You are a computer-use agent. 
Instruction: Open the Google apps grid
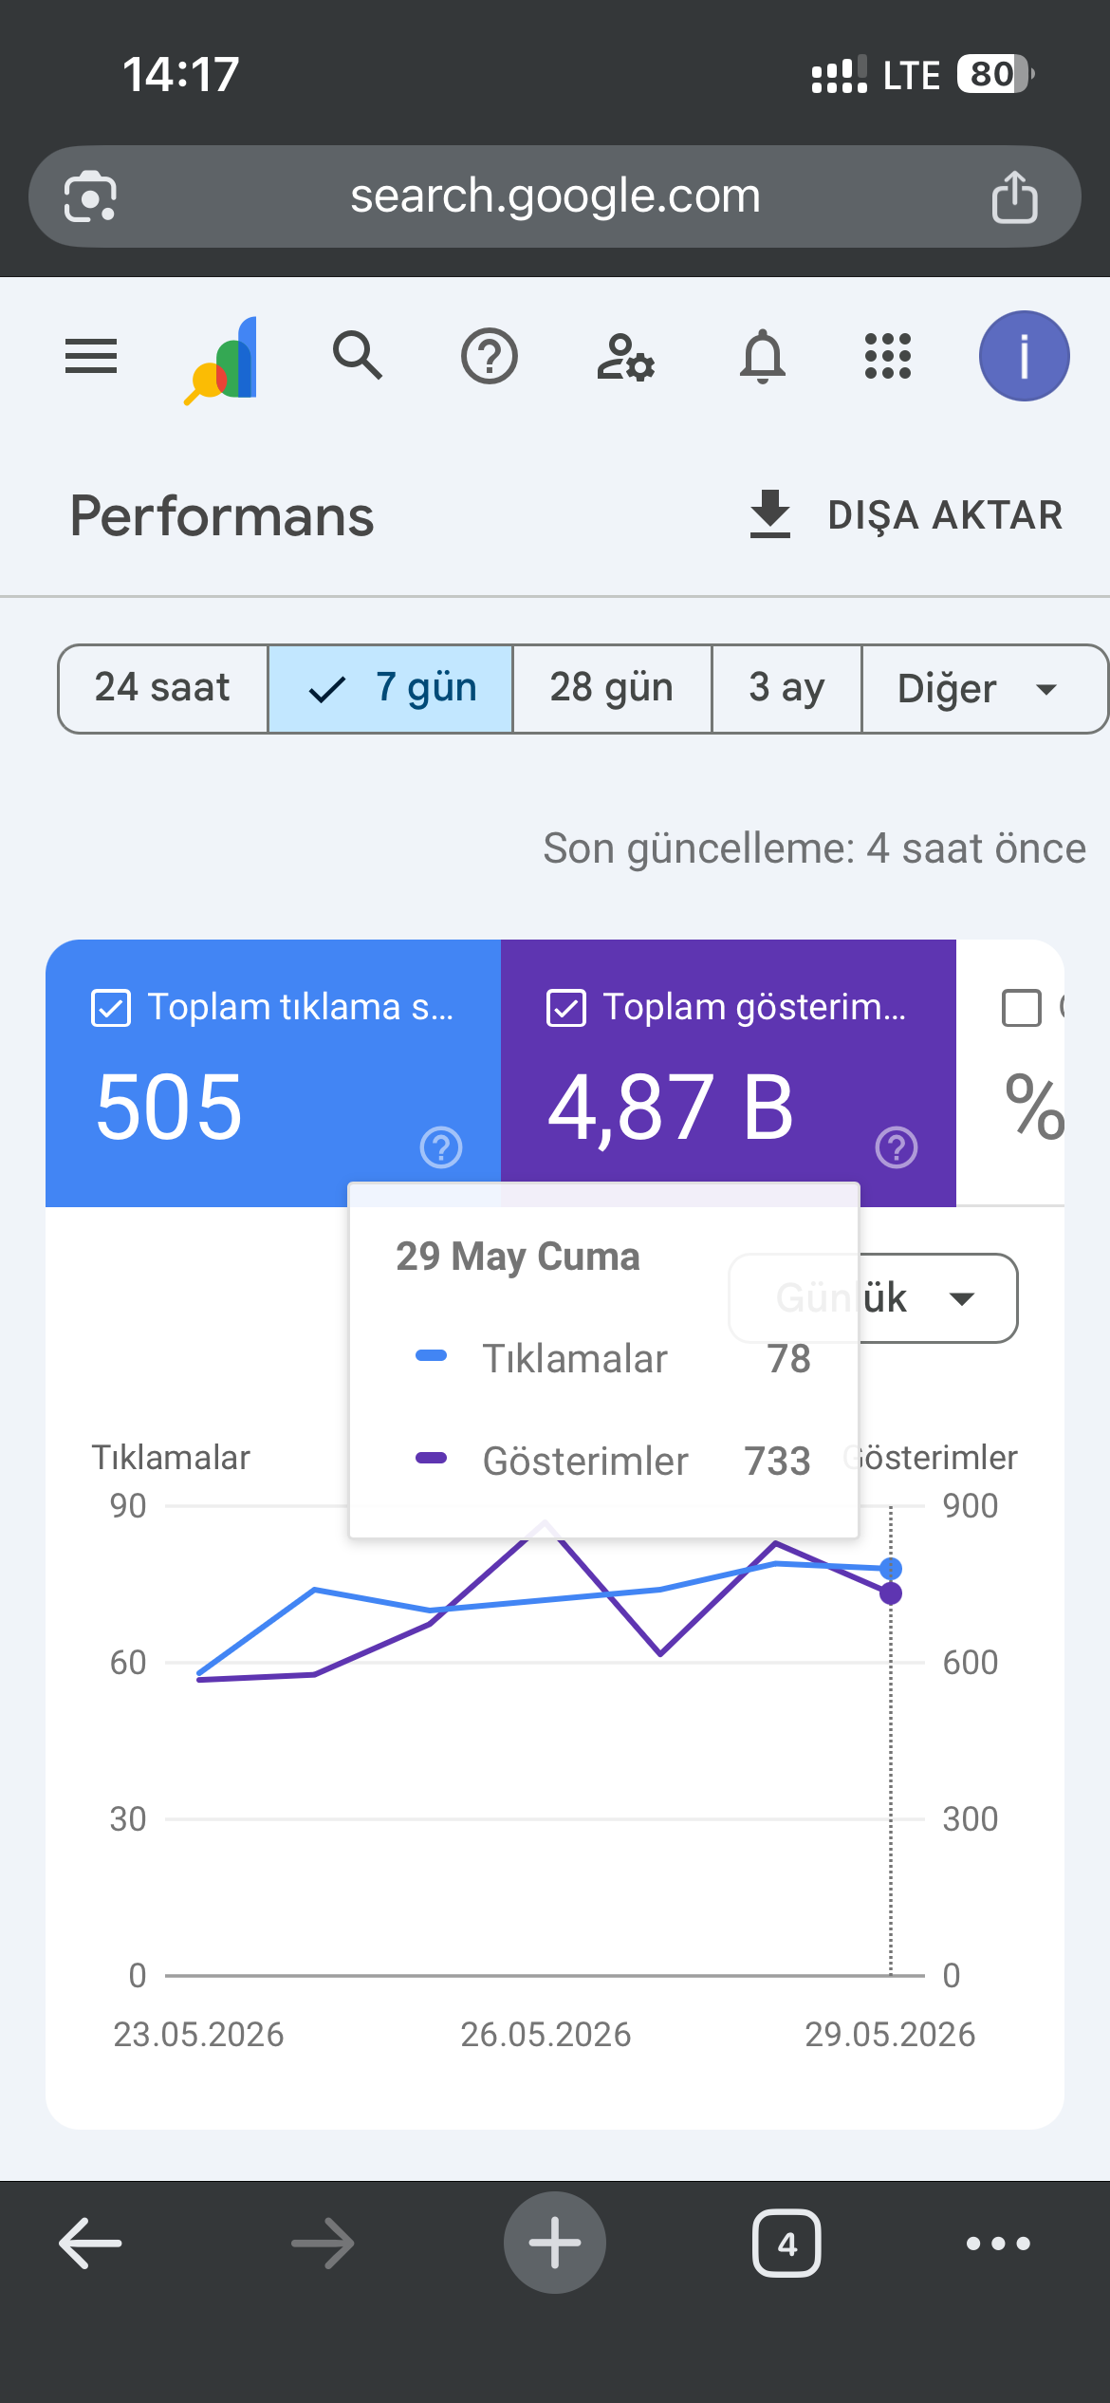pyautogui.click(x=888, y=357)
